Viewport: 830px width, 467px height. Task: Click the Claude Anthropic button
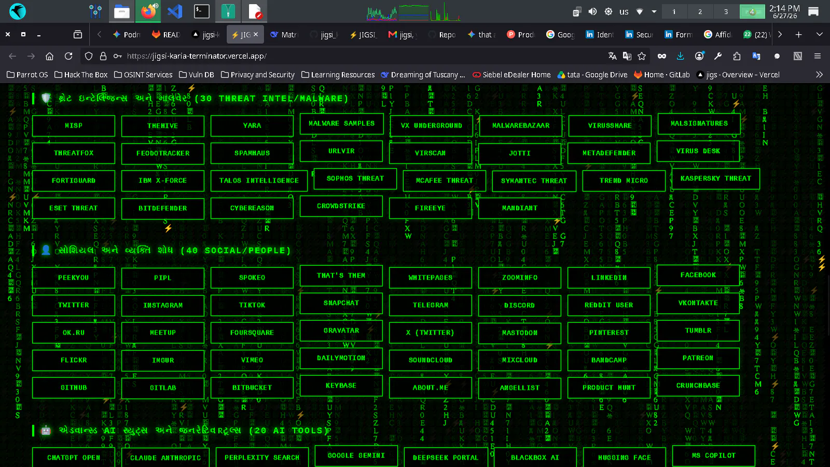tap(165, 458)
